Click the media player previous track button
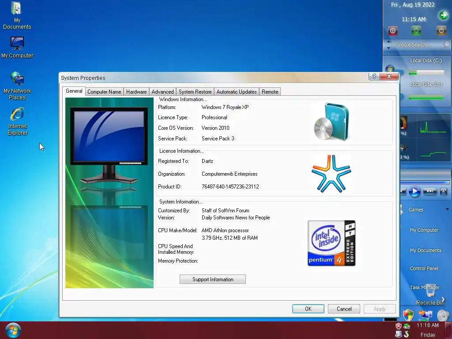Screen dimensions: 452x339 [x=403, y=191]
